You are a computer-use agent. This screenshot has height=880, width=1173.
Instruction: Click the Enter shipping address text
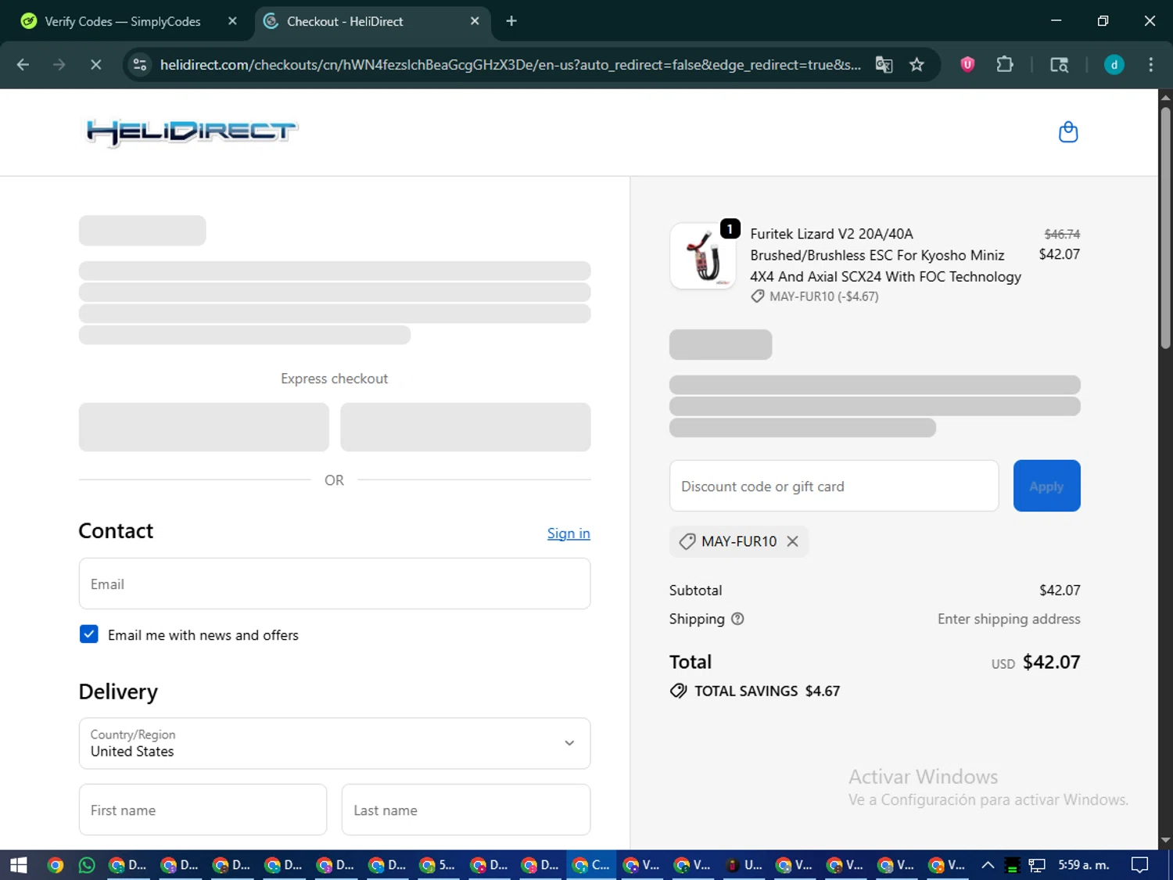1009,619
